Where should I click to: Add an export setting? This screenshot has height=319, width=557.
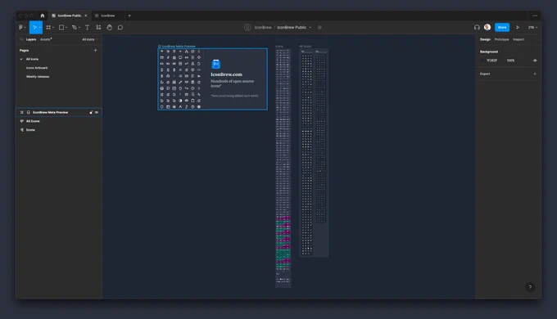tap(535, 74)
